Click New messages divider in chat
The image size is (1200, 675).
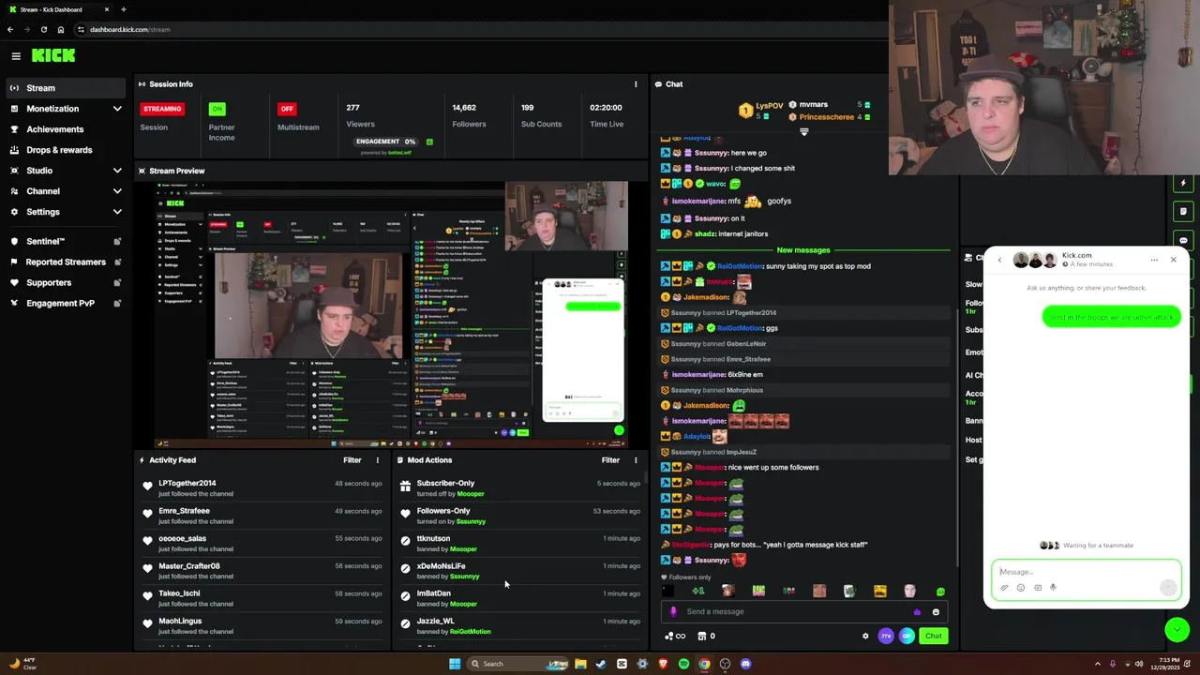(803, 250)
